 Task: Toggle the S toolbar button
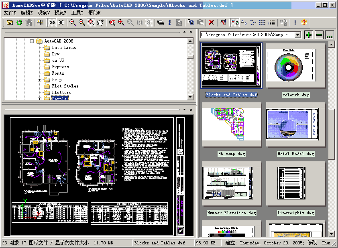149,22
